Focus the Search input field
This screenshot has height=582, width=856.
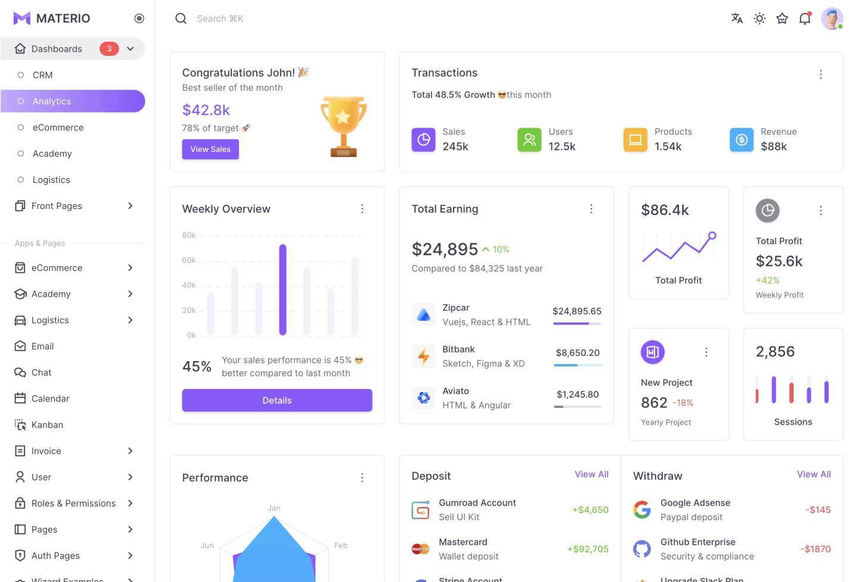221,18
